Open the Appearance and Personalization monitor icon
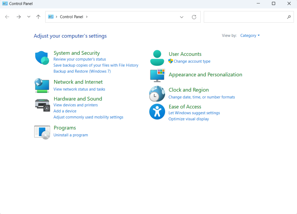The height and width of the screenshot is (214, 297). click(157, 75)
